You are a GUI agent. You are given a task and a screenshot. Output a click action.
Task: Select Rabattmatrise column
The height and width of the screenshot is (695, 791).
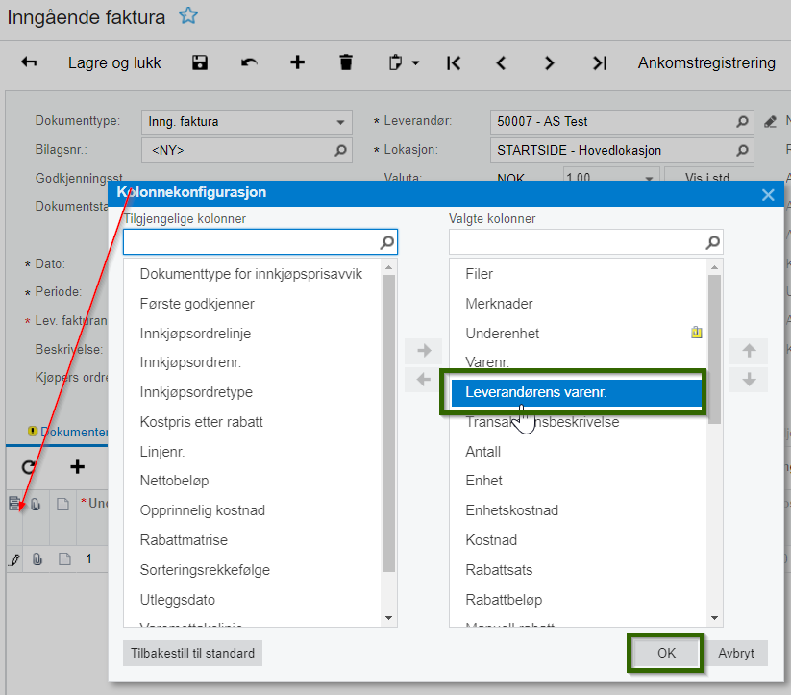point(184,540)
